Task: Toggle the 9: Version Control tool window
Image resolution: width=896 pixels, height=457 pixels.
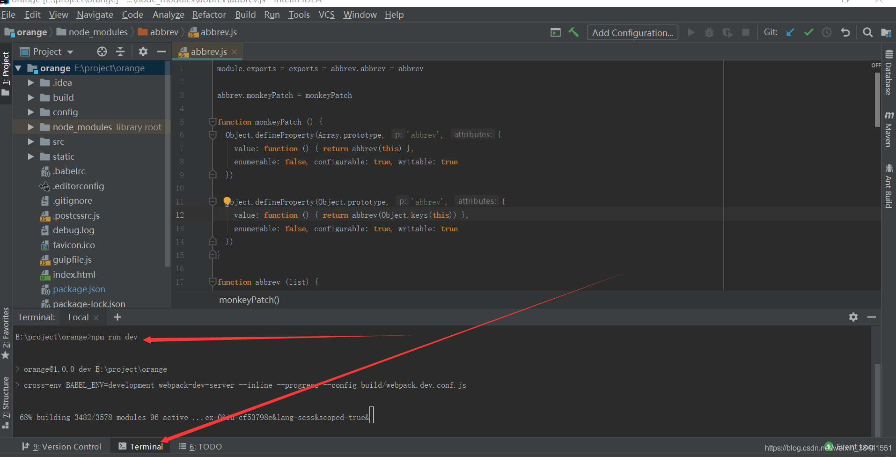Action: point(61,447)
